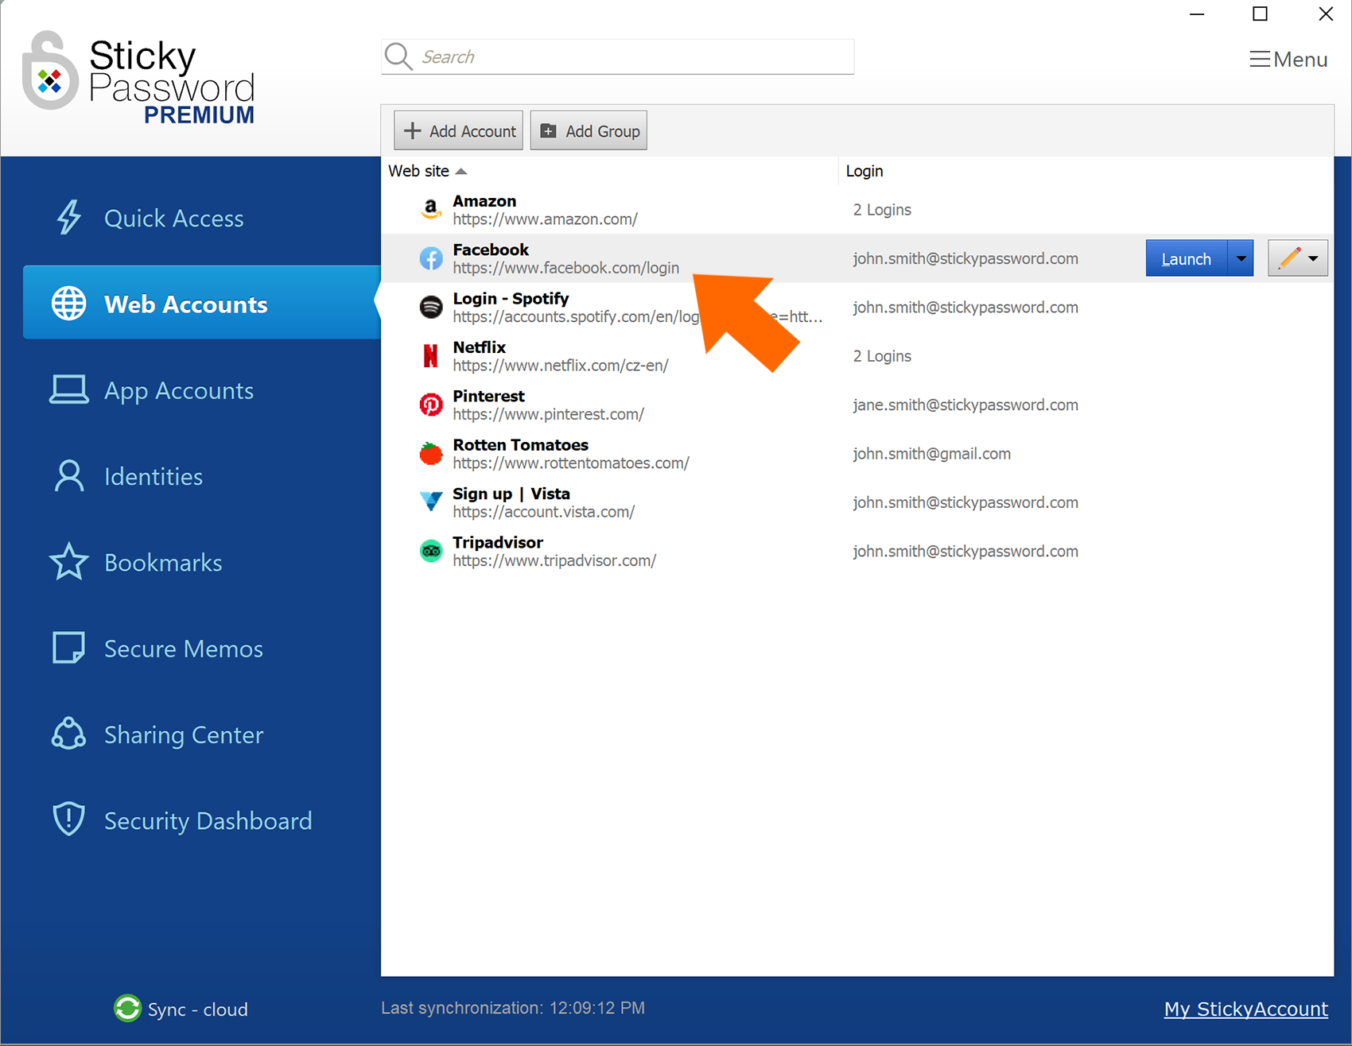Select the Rotten Tomatoes entry name

pos(521,445)
